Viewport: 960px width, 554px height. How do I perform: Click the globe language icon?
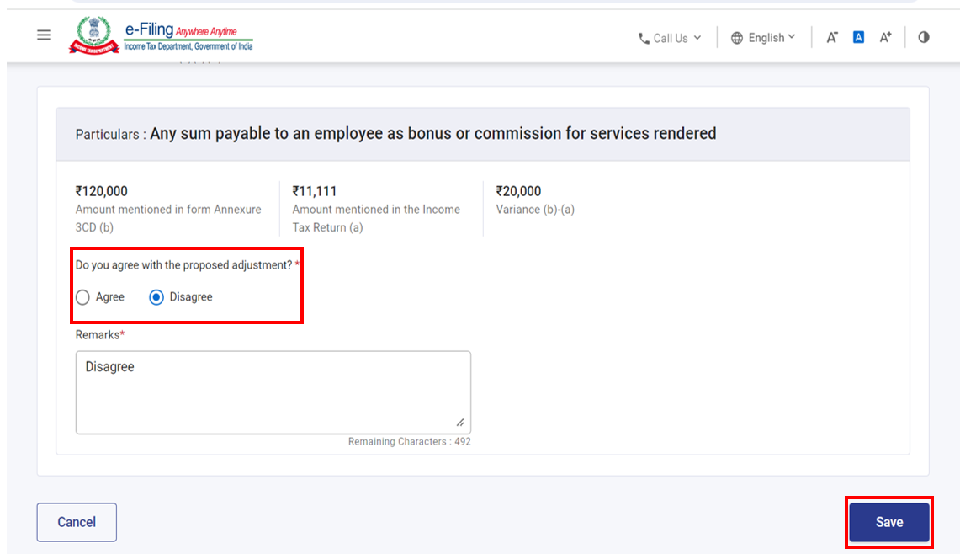click(x=736, y=38)
